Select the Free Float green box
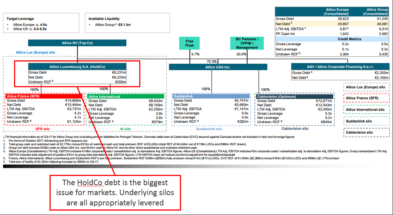393x215 pixels. (x=189, y=43)
